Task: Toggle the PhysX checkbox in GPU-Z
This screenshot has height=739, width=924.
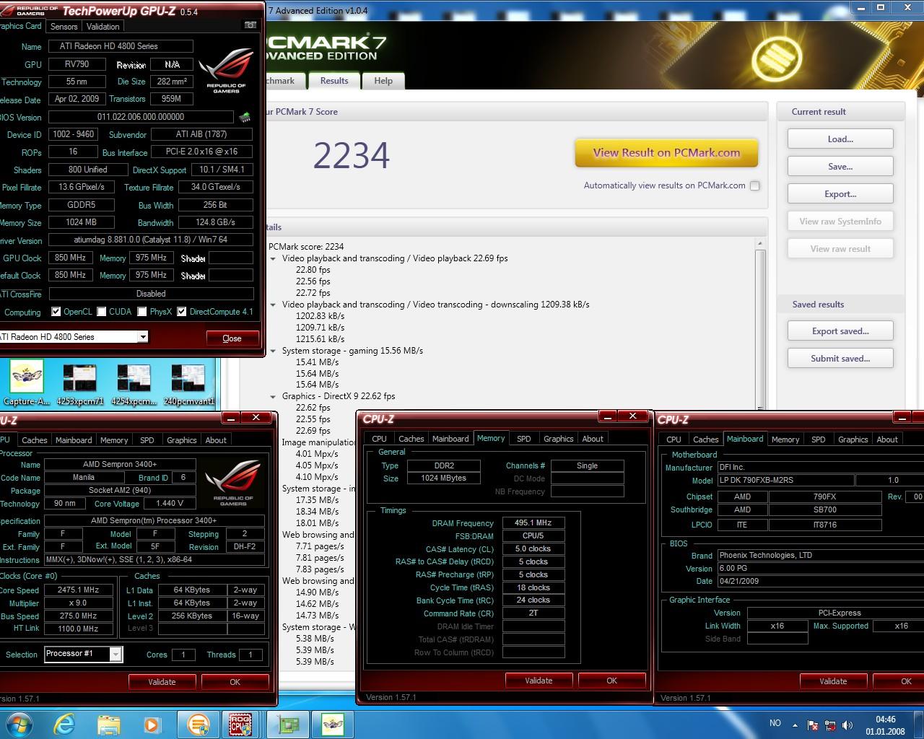Action: click(x=142, y=312)
